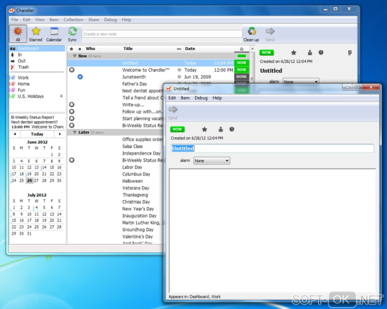
Task: Go to previous month arrow in mini calendar
Action: click(15, 134)
